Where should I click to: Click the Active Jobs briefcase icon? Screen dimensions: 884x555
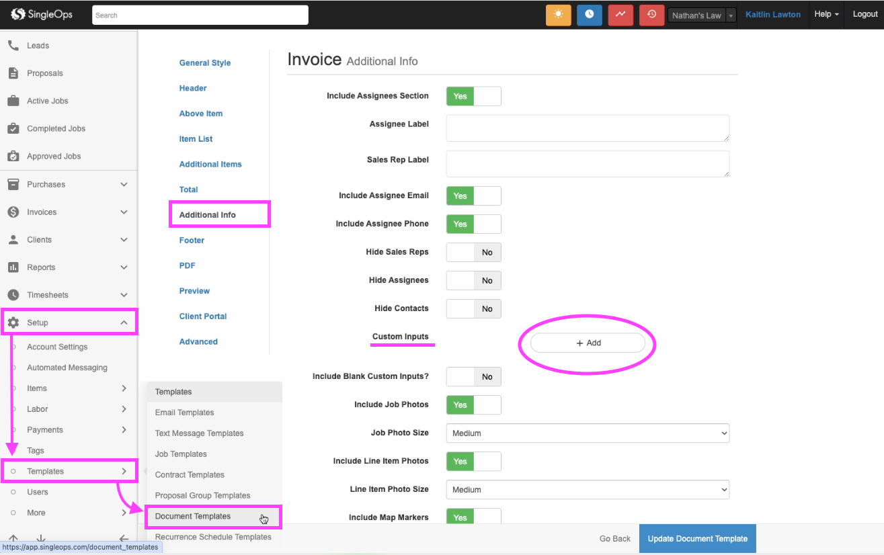pos(13,101)
